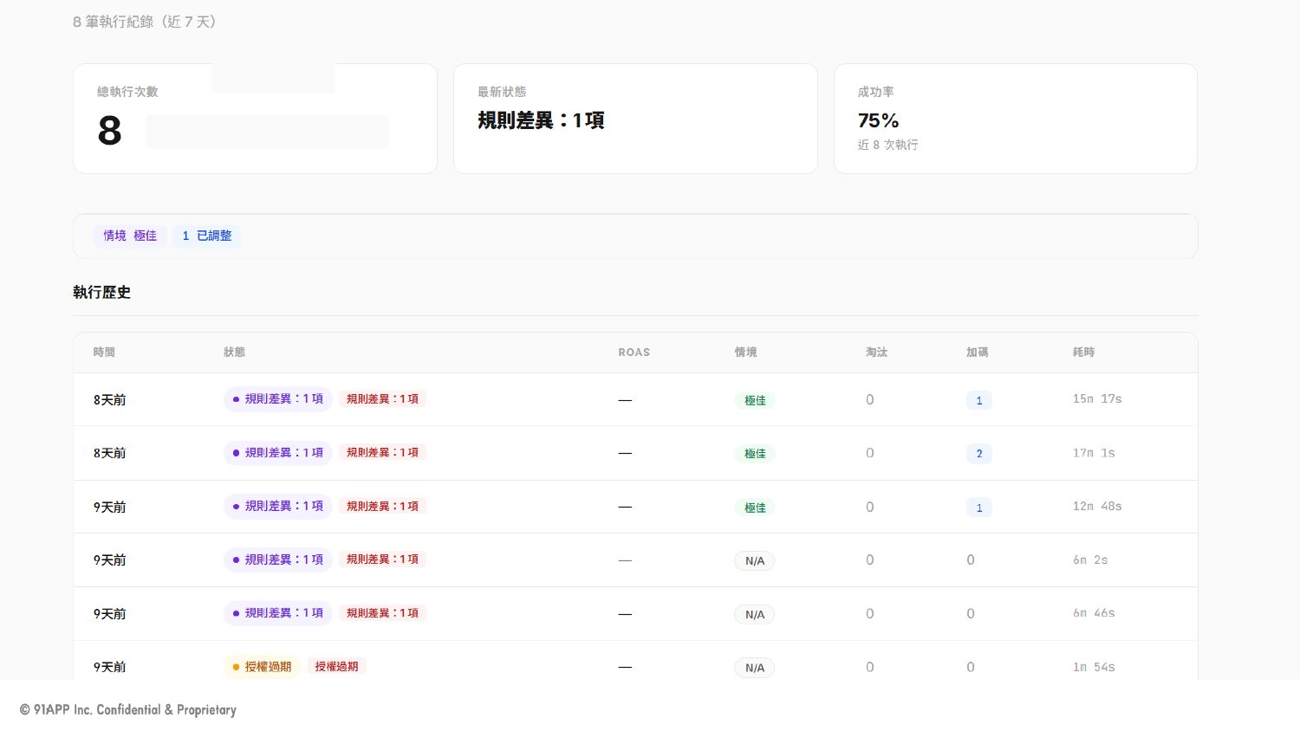
Task: Click the 6m 2s duration cell
Action: 1090,560
